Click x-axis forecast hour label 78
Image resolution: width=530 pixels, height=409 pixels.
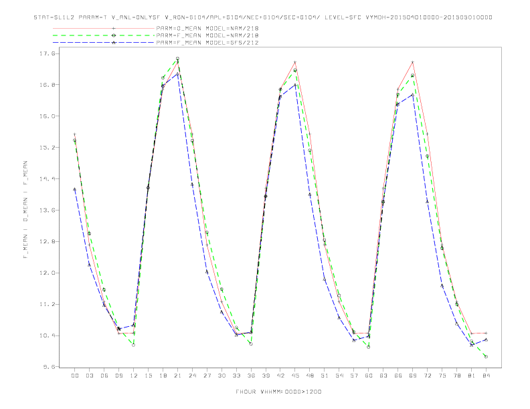coord(457,376)
